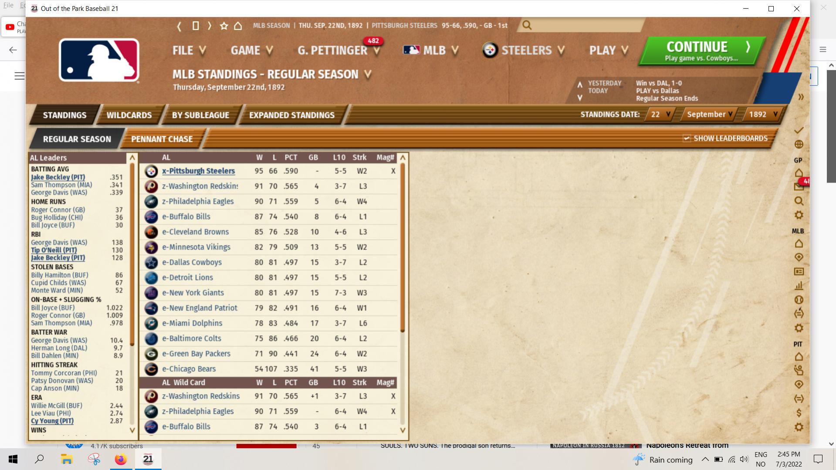
Task: Open the G. PETTINGER manager menu
Action: 339,51
